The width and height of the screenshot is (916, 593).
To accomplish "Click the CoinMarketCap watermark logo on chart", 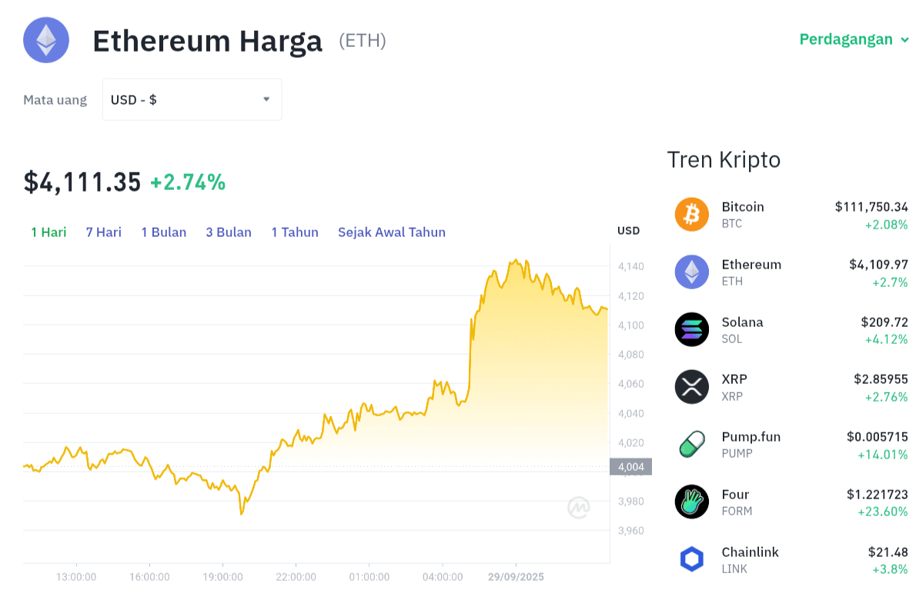I will pyautogui.click(x=579, y=508).
